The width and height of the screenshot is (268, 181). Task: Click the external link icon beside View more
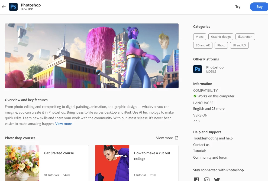point(177,138)
